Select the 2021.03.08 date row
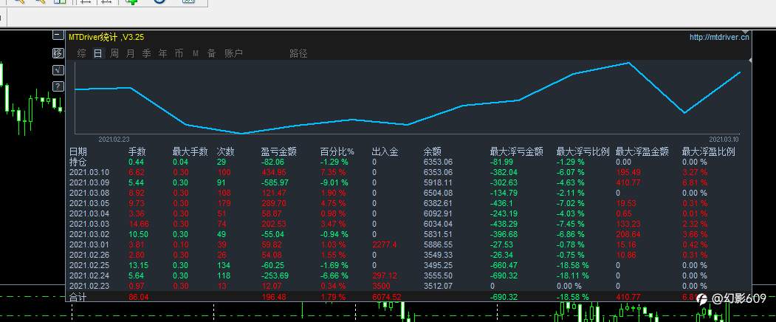The width and height of the screenshot is (776, 322). (x=89, y=193)
